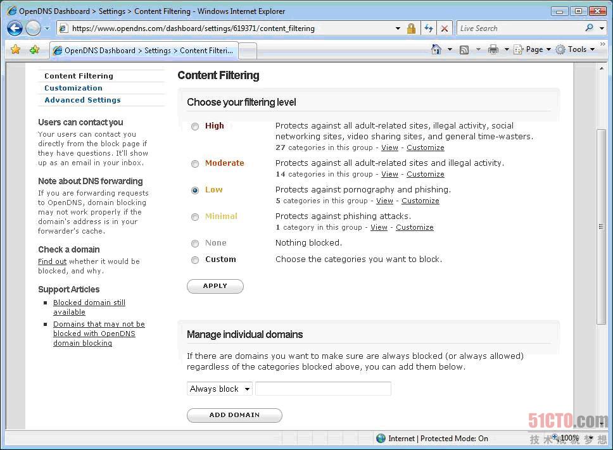
Task: Click the scrollbar up arrow
Action: tap(601, 68)
